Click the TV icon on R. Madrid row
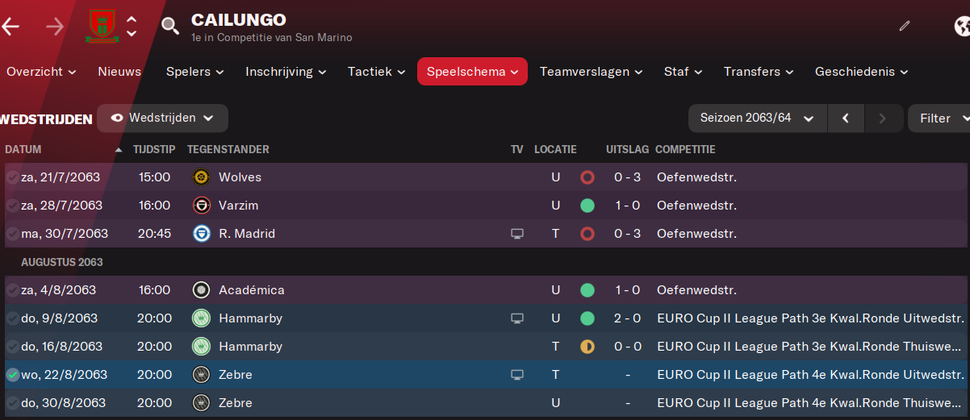Image resolution: width=970 pixels, height=420 pixels. 517,234
